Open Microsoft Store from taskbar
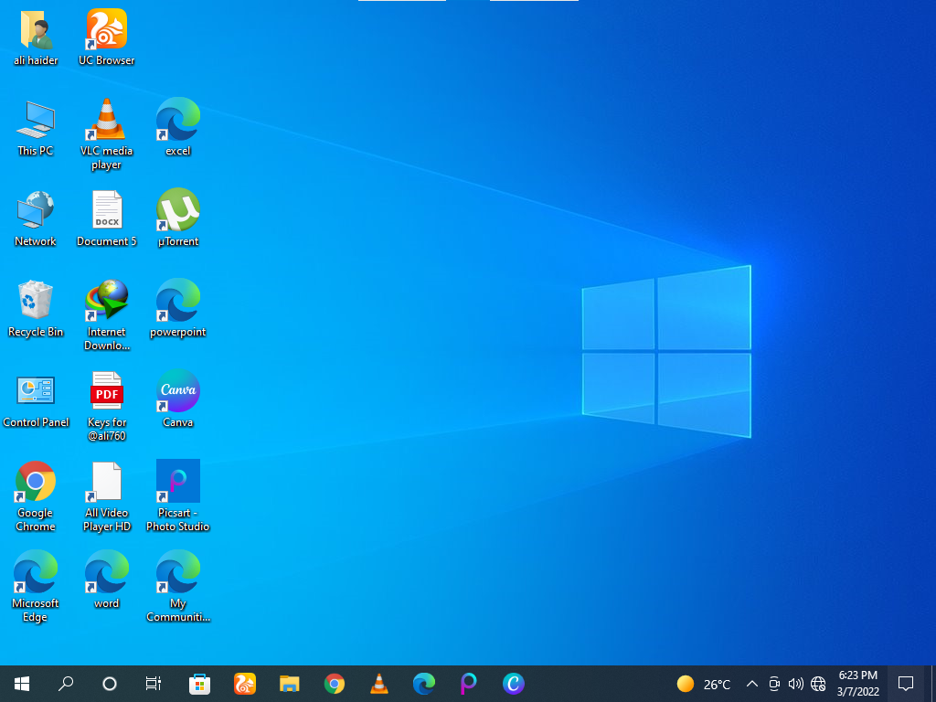Viewport: 936px width, 702px height. tap(199, 684)
